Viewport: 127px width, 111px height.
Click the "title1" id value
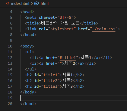[50, 75]
